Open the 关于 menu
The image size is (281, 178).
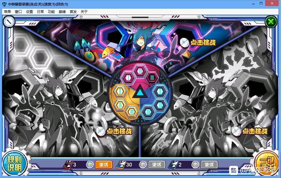tap(84, 12)
